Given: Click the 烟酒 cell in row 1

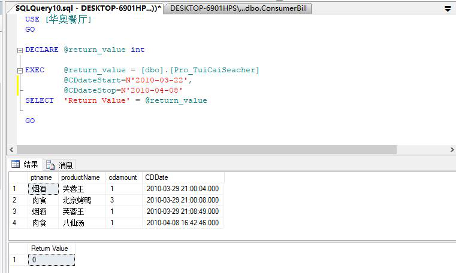Looking at the screenshot, I should [43, 189].
